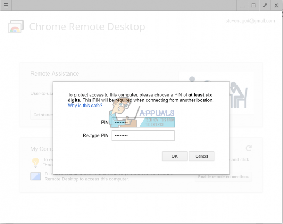Click the refresh icon in My Computers
The image size is (283, 224).
[248, 148]
